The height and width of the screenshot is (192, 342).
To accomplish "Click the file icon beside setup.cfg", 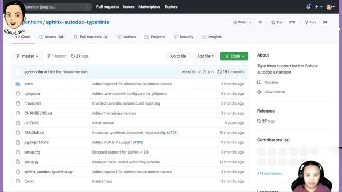I will click(x=18, y=152).
